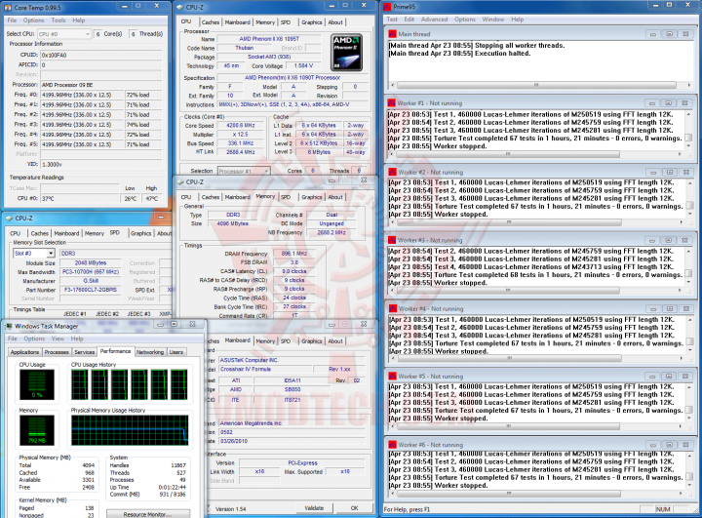Open the Slot #3 memory slot dropdown

point(34,254)
